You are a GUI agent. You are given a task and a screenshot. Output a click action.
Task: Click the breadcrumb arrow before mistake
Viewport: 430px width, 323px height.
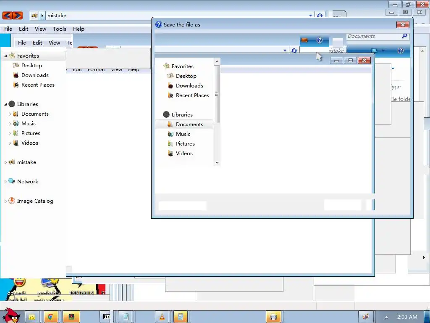42,16
